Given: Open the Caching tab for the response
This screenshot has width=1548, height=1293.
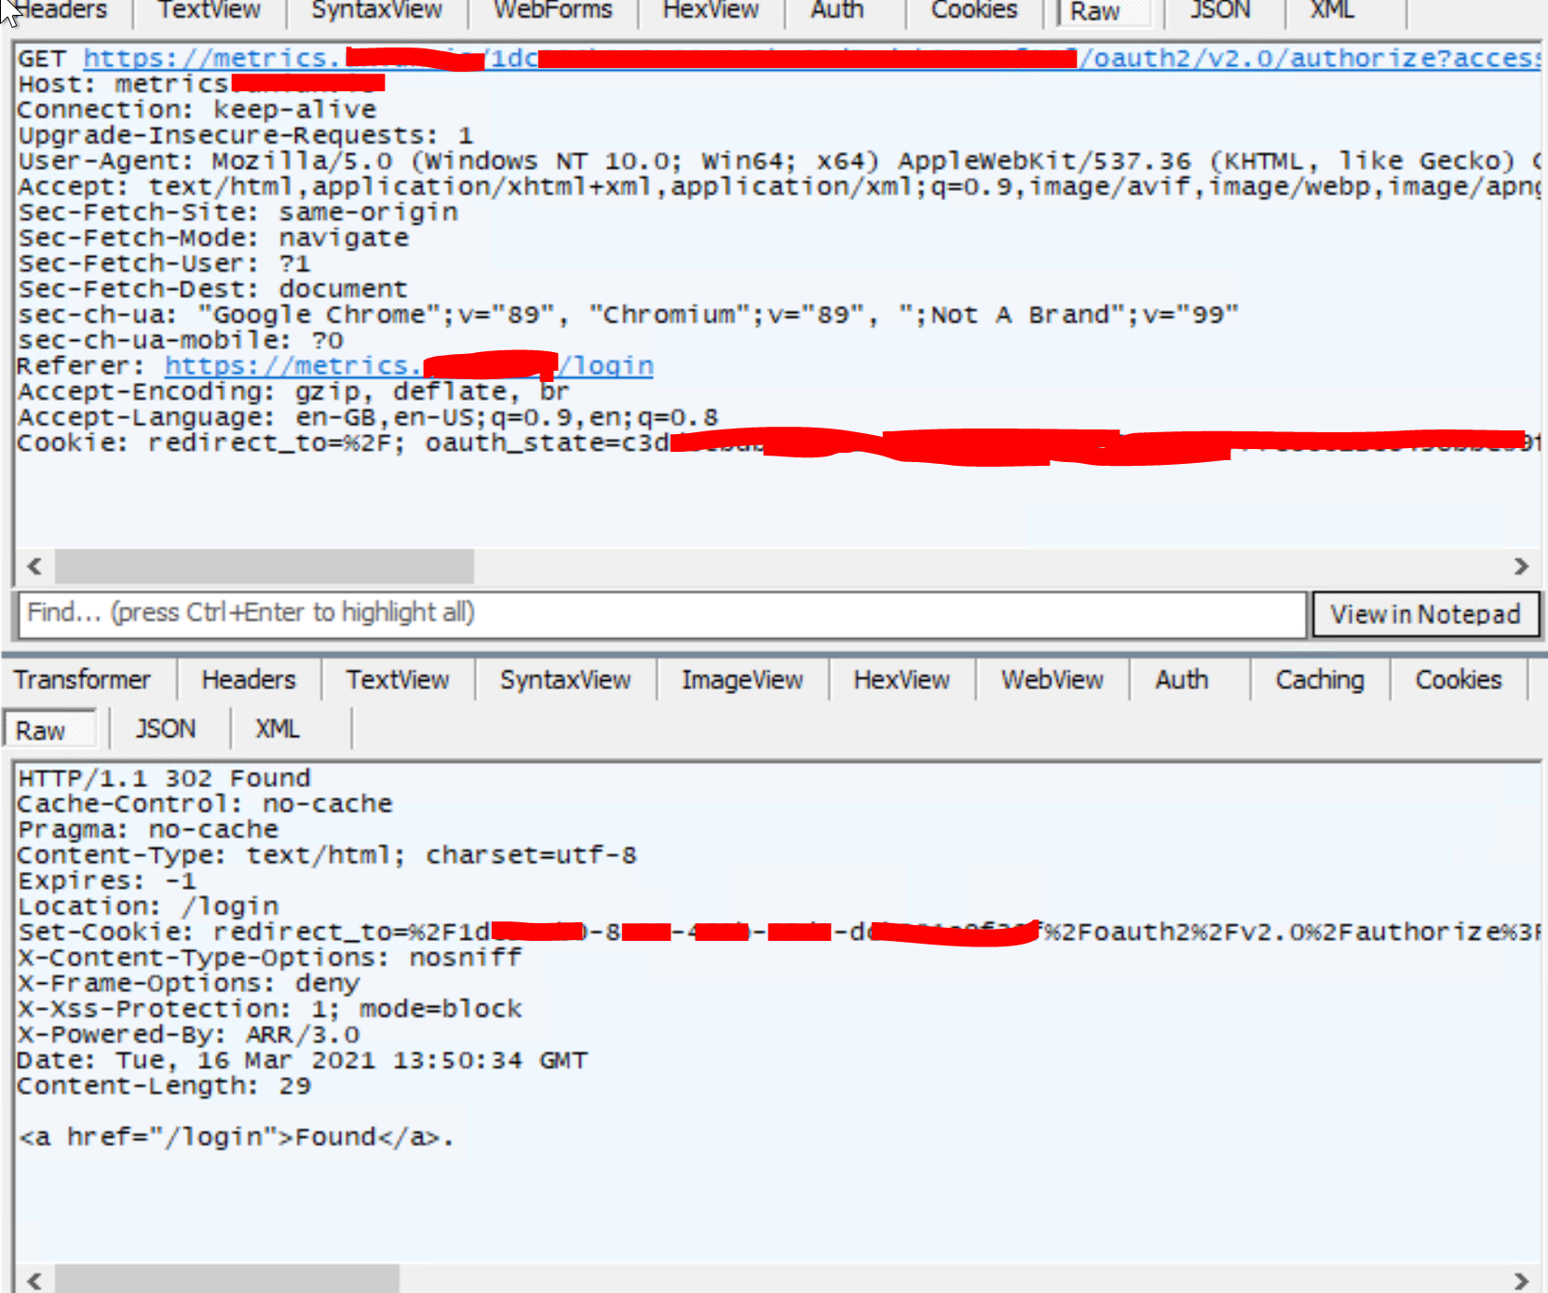Looking at the screenshot, I should tap(1319, 679).
